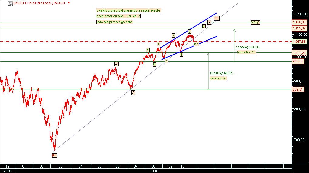The image size is (309, 173).
Task: Select the lowercase 'a' wave label
Action: click(190, 32)
